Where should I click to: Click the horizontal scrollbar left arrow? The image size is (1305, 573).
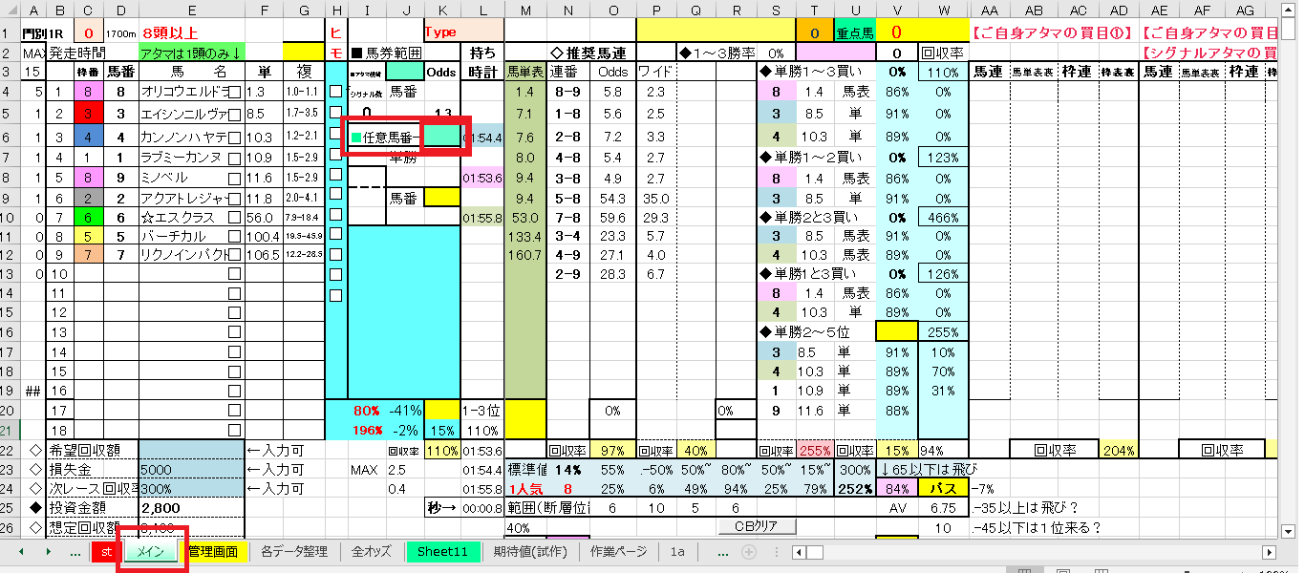click(799, 552)
